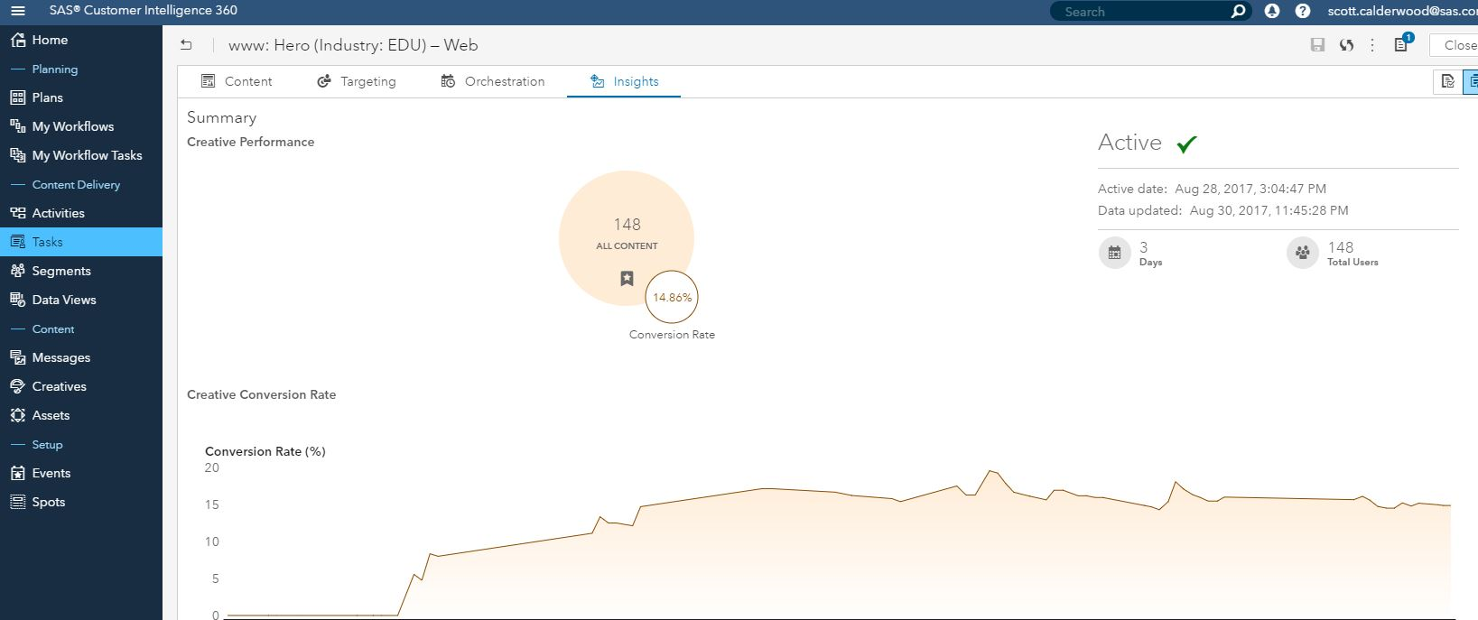Click the 148 ALL CONTENT bubble
Image resolution: width=1478 pixels, height=620 pixels.
627,237
